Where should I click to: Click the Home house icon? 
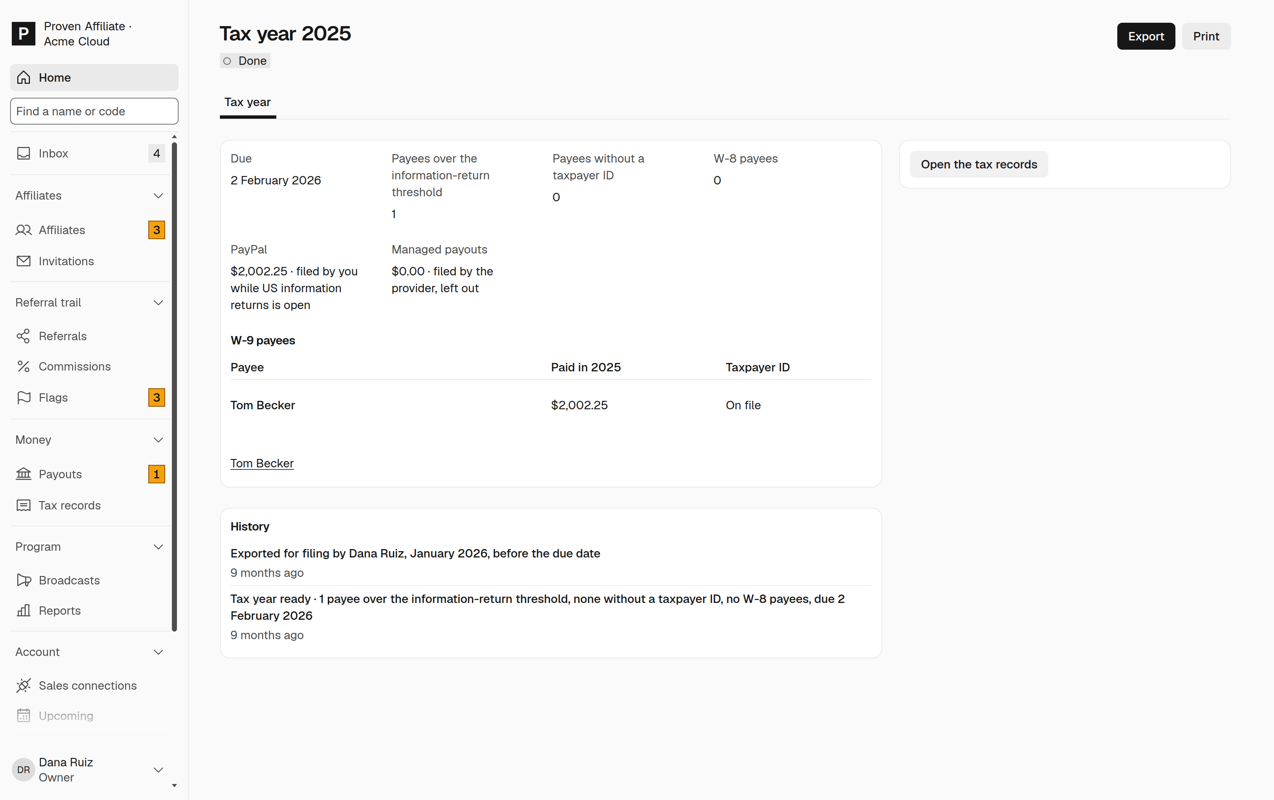click(x=23, y=78)
